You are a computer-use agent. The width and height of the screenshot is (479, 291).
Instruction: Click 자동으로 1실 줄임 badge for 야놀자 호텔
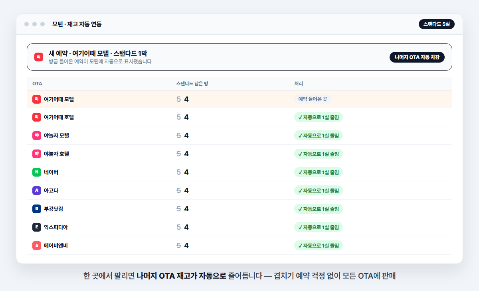(319, 154)
